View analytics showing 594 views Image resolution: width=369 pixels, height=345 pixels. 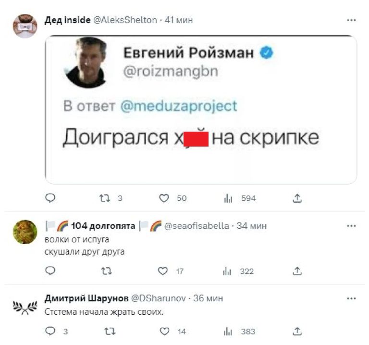pos(229,198)
